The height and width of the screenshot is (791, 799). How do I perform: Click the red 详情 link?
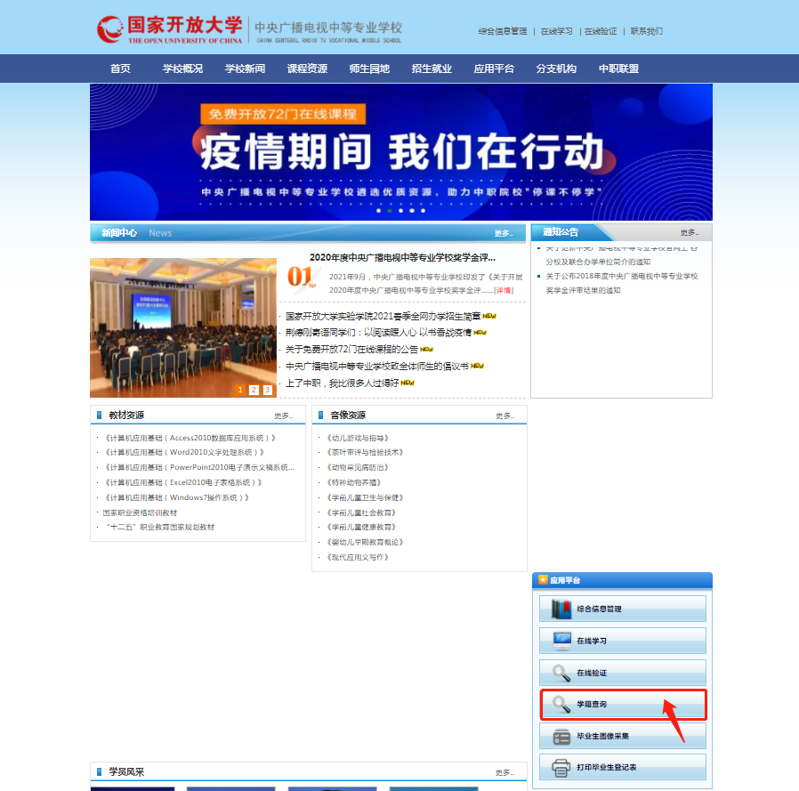coord(504,291)
